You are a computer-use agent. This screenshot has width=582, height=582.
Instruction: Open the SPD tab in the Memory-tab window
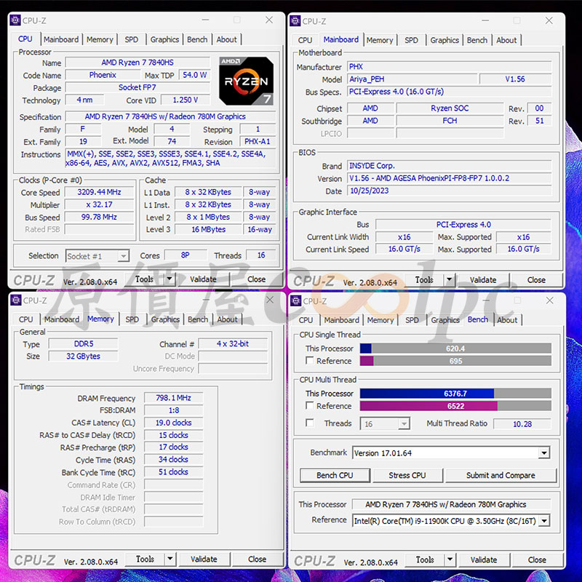pos(132,319)
